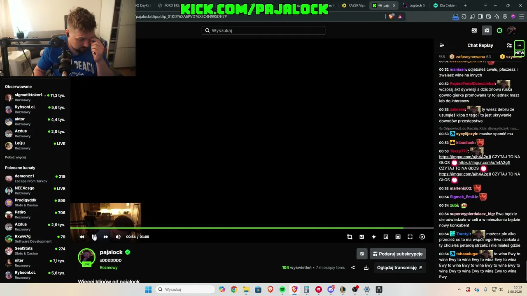527x296 pixels.
Task: Click the Brave Shields icon in address bar
Action: tap(391, 16)
